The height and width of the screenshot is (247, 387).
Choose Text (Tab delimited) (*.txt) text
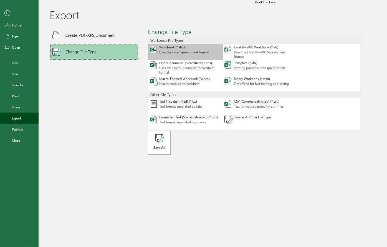(x=178, y=102)
